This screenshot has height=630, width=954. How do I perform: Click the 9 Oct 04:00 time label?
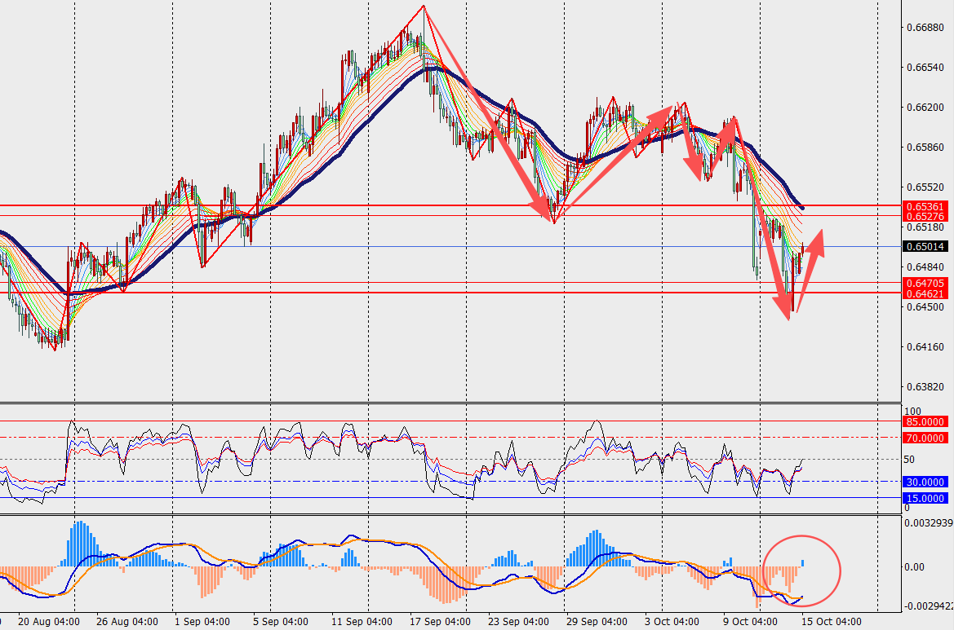point(750,622)
